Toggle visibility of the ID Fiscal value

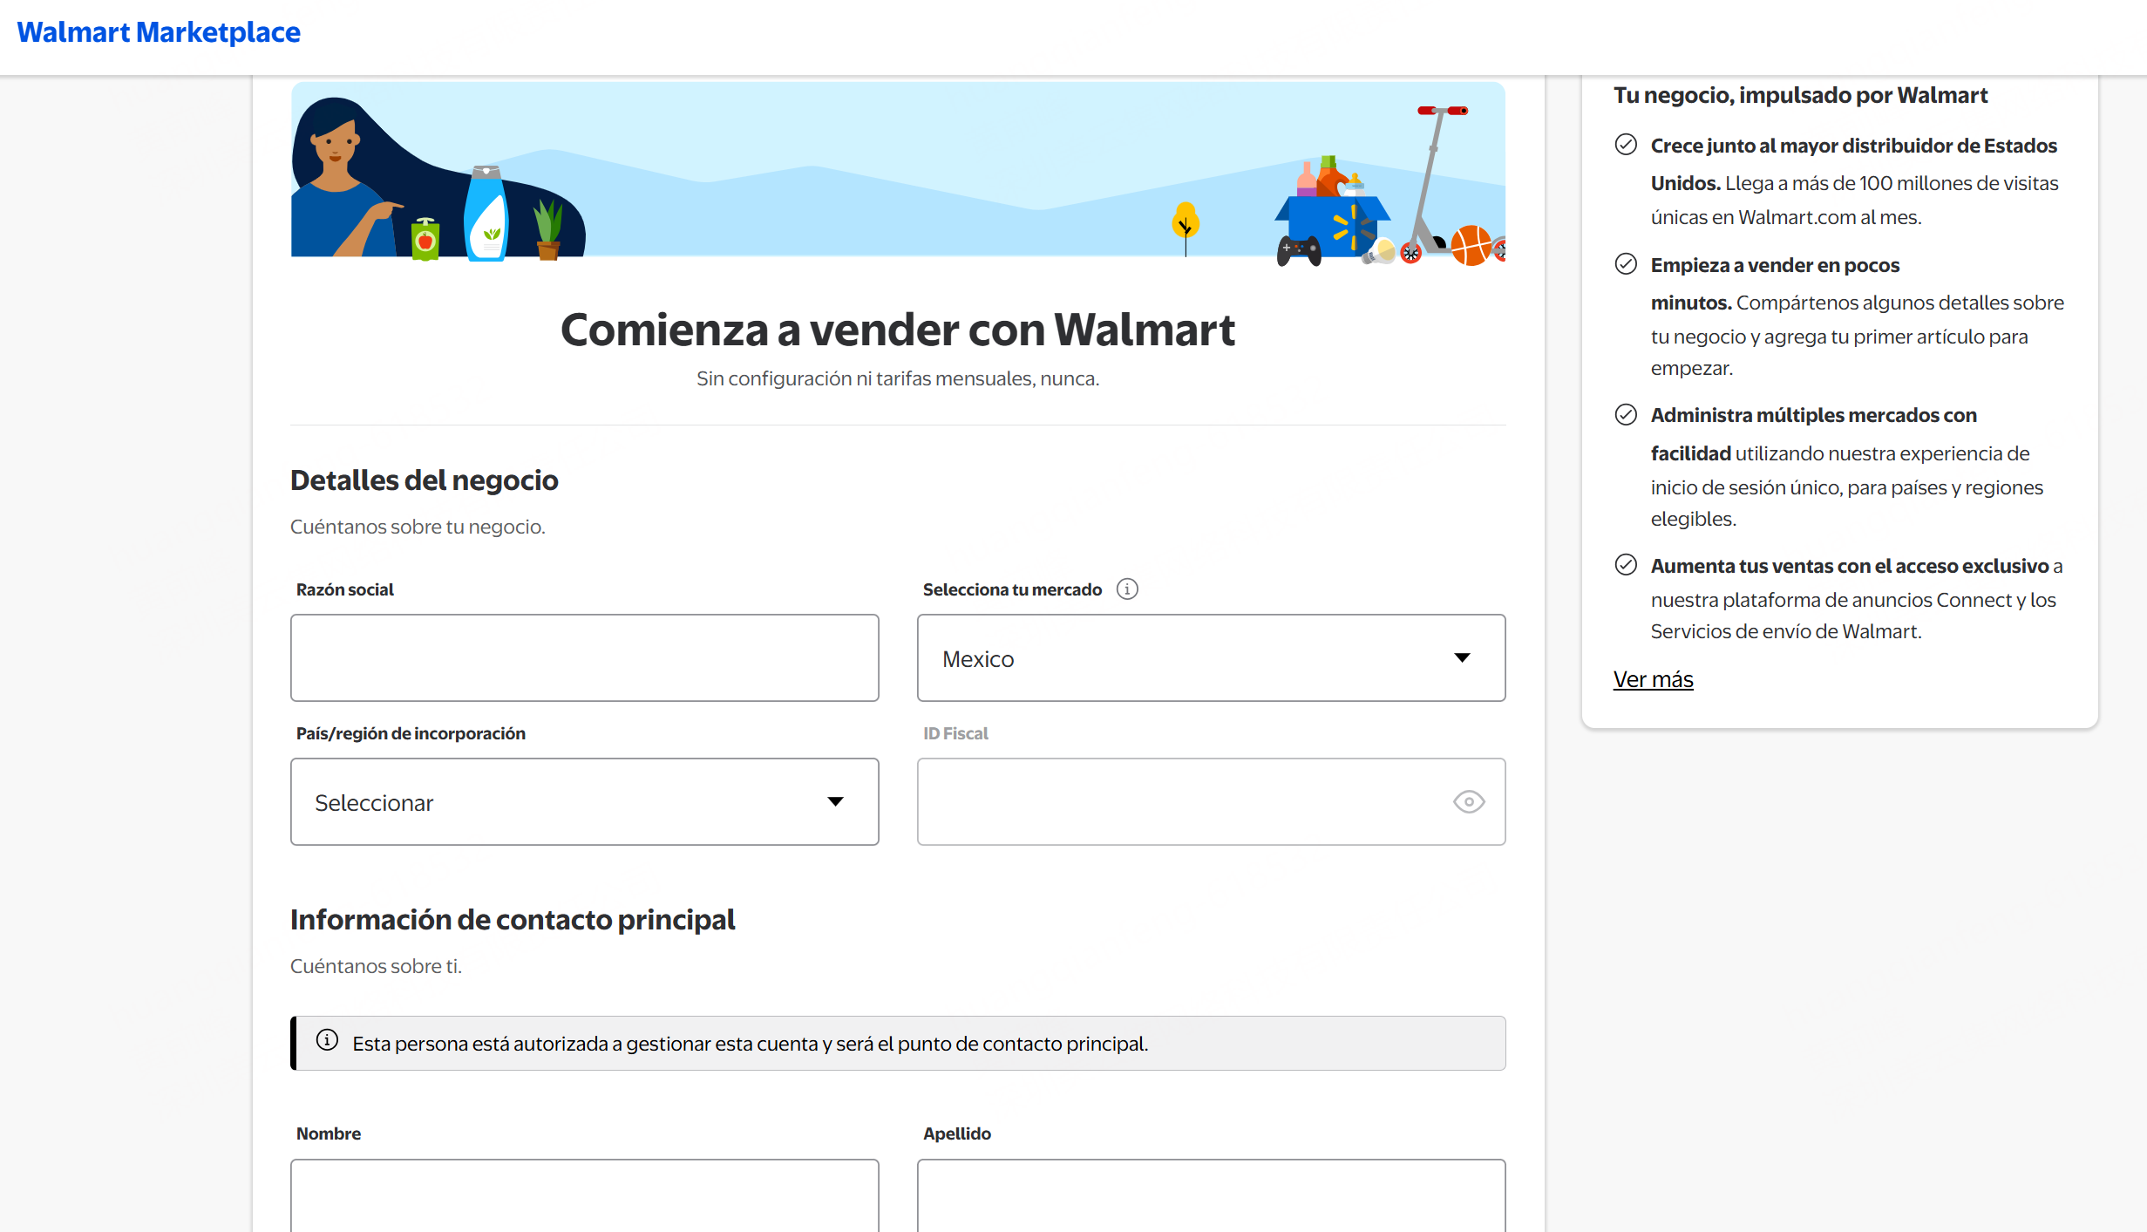click(1469, 801)
